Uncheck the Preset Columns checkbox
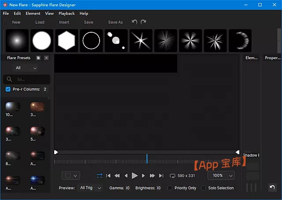Viewport: 282px width, 200px height. (8, 89)
